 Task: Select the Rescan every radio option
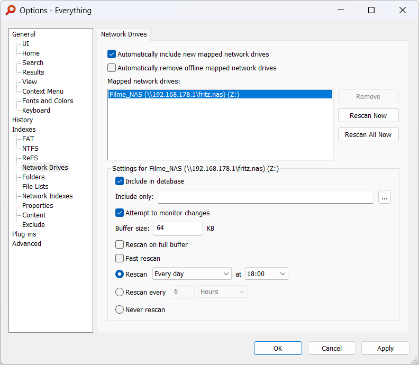(120, 292)
